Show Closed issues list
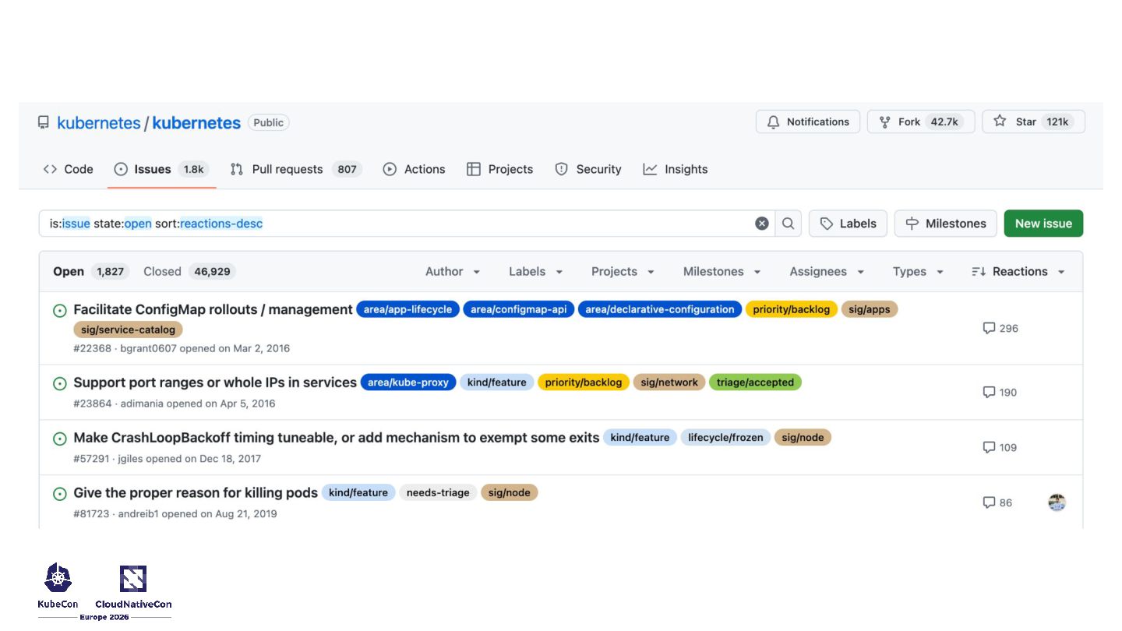 click(189, 271)
